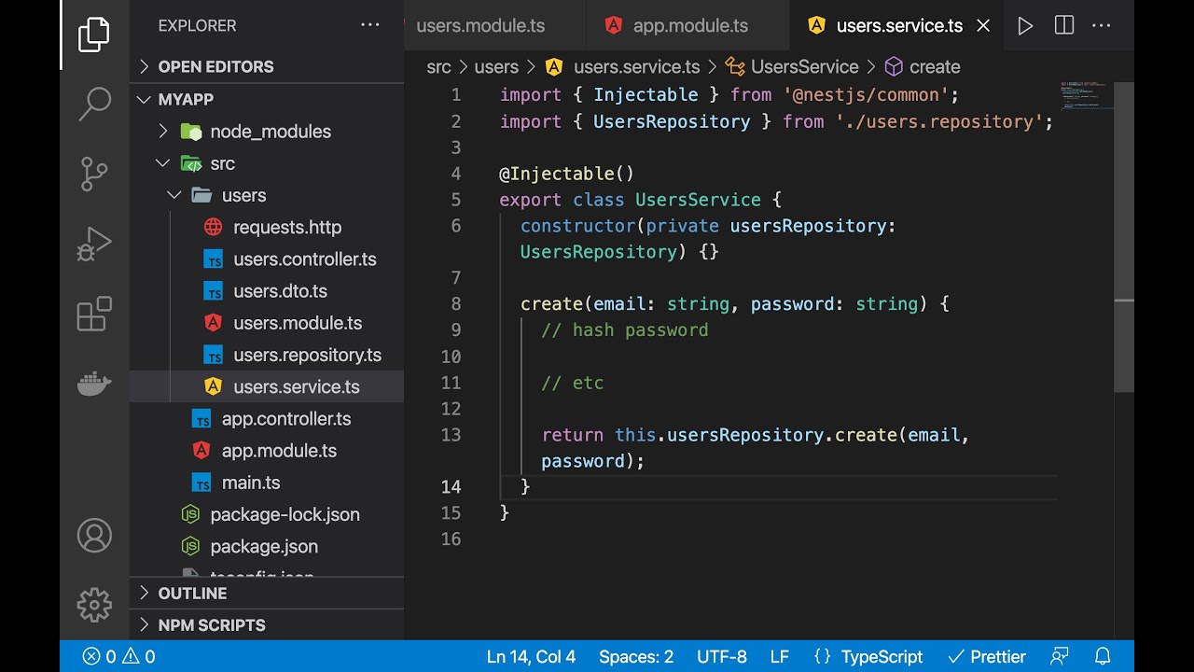1194x672 pixels.
Task: Open the Search view in activity bar
Action: click(x=94, y=105)
